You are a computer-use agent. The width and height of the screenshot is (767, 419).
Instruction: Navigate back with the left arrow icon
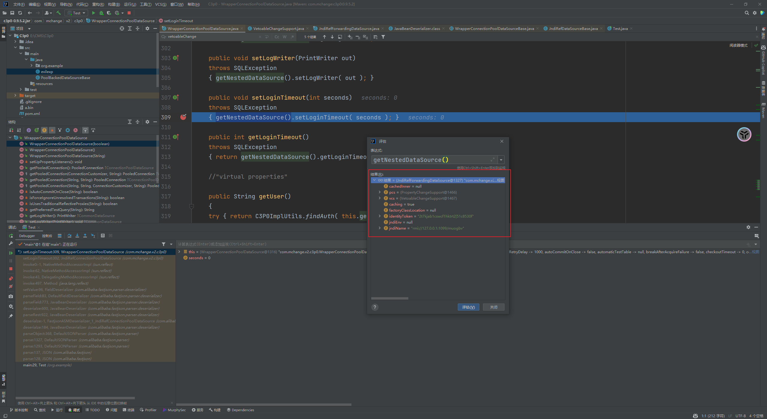click(x=30, y=13)
